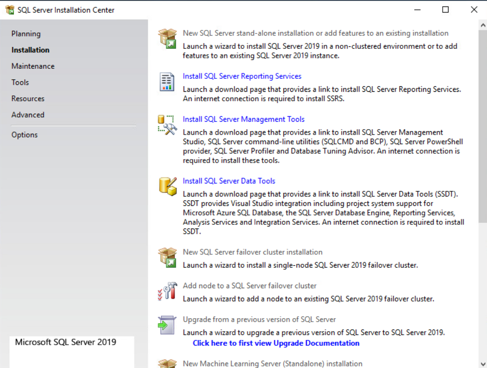This screenshot has height=368, width=487.
Task: Open the Maintenance section
Action: pyautogui.click(x=33, y=66)
